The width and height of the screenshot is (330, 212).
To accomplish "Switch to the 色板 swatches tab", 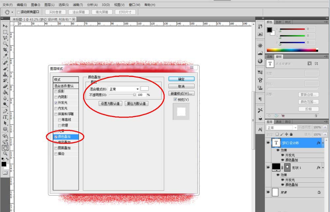I will 279,22.
